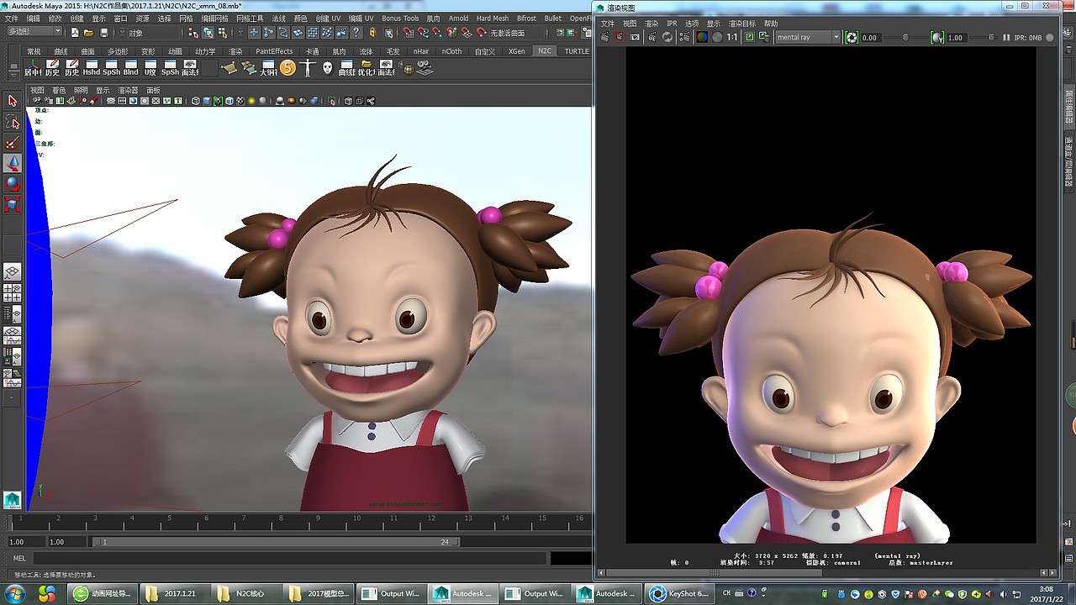Image resolution: width=1076 pixels, height=605 pixels.
Task: Activate the Move tool with the cone icon
Action: pos(13,163)
